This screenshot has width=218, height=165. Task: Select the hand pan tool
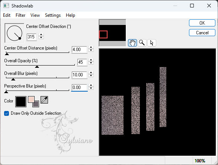click(132, 42)
